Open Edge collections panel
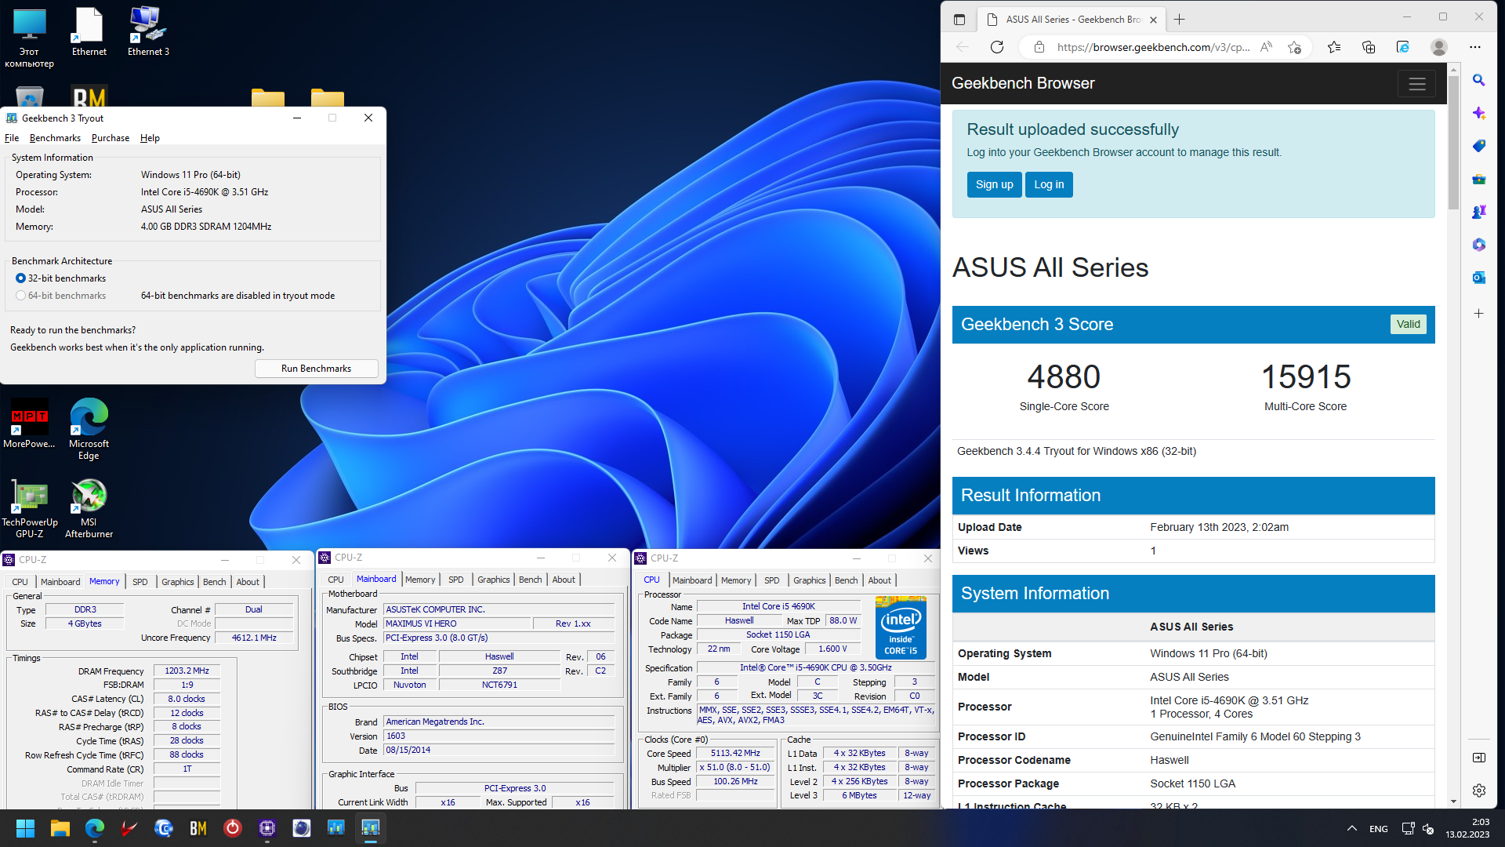Screen dimensions: 1505x847 click(1369, 47)
